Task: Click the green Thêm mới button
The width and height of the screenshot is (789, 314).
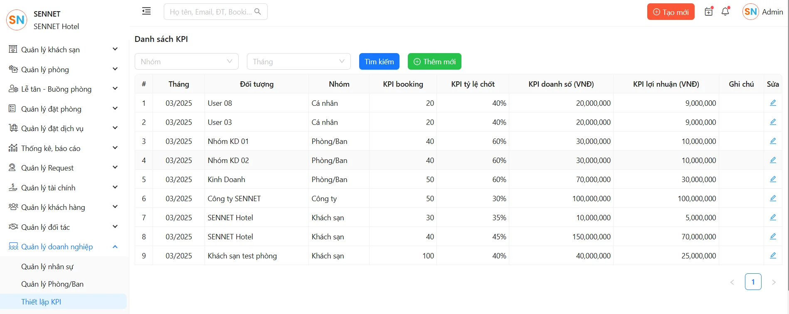Action: [434, 61]
